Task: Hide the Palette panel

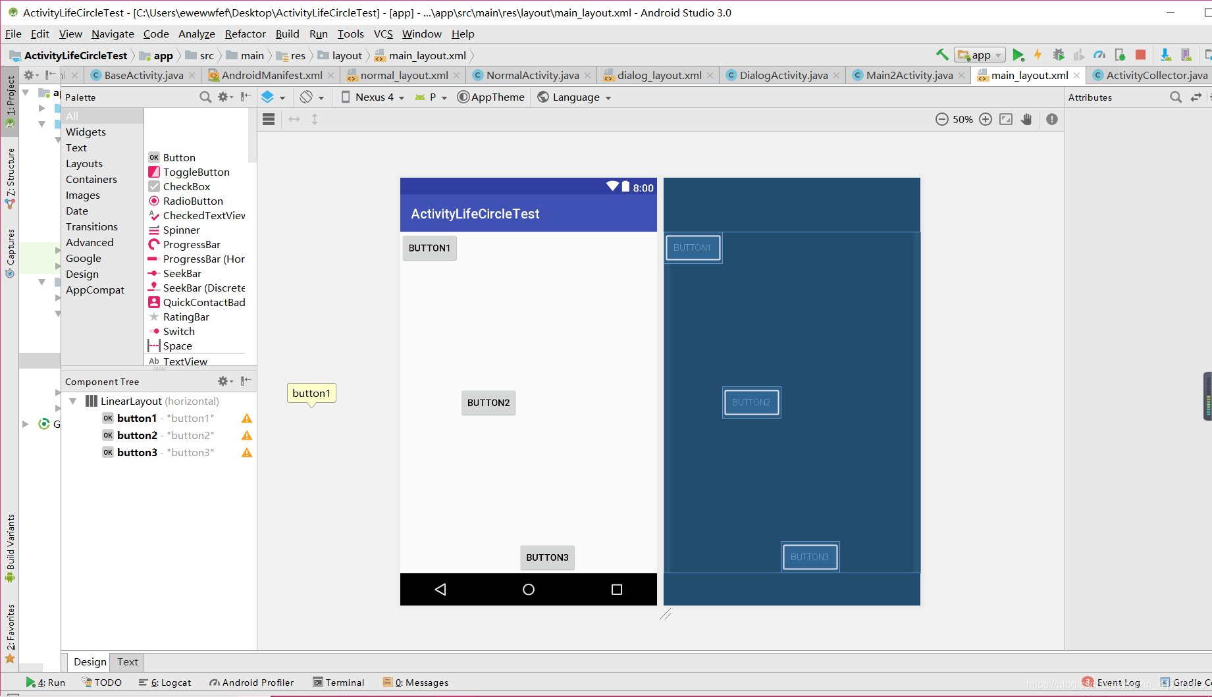Action: [246, 97]
